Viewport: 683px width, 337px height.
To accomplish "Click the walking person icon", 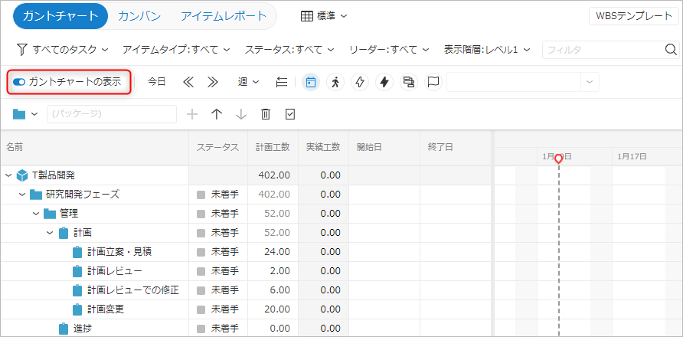I will point(335,82).
